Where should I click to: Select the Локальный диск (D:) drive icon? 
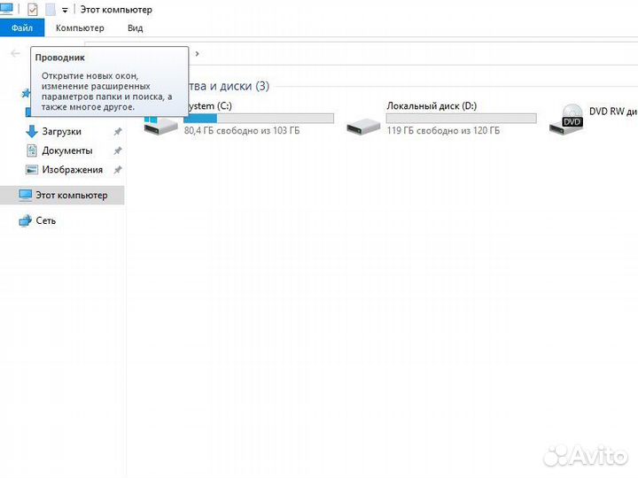click(x=364, y=124)
